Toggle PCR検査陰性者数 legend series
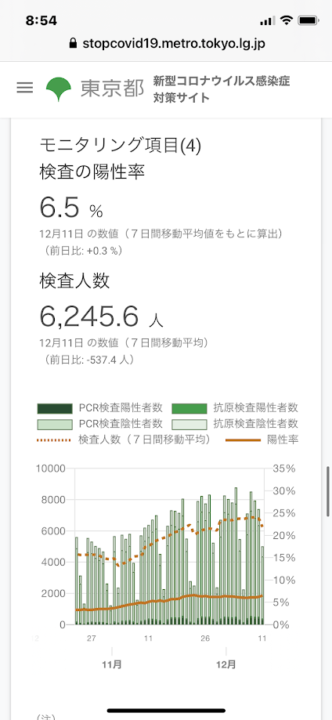332x720 pixels. tap(100, 423)
